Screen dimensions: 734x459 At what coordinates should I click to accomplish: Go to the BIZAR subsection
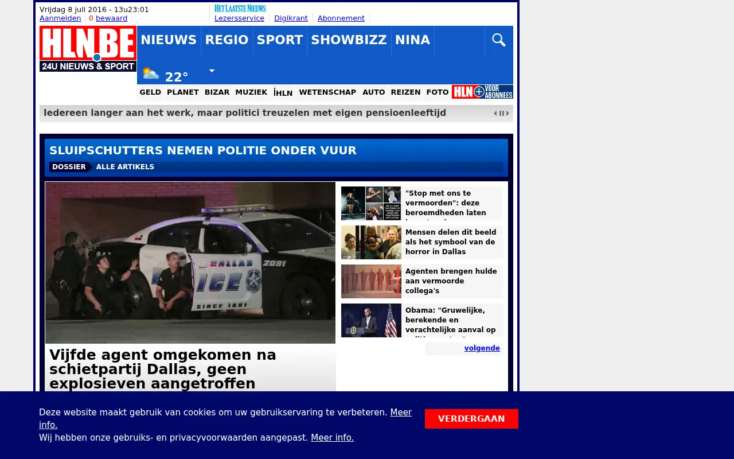tap(217, 92)
